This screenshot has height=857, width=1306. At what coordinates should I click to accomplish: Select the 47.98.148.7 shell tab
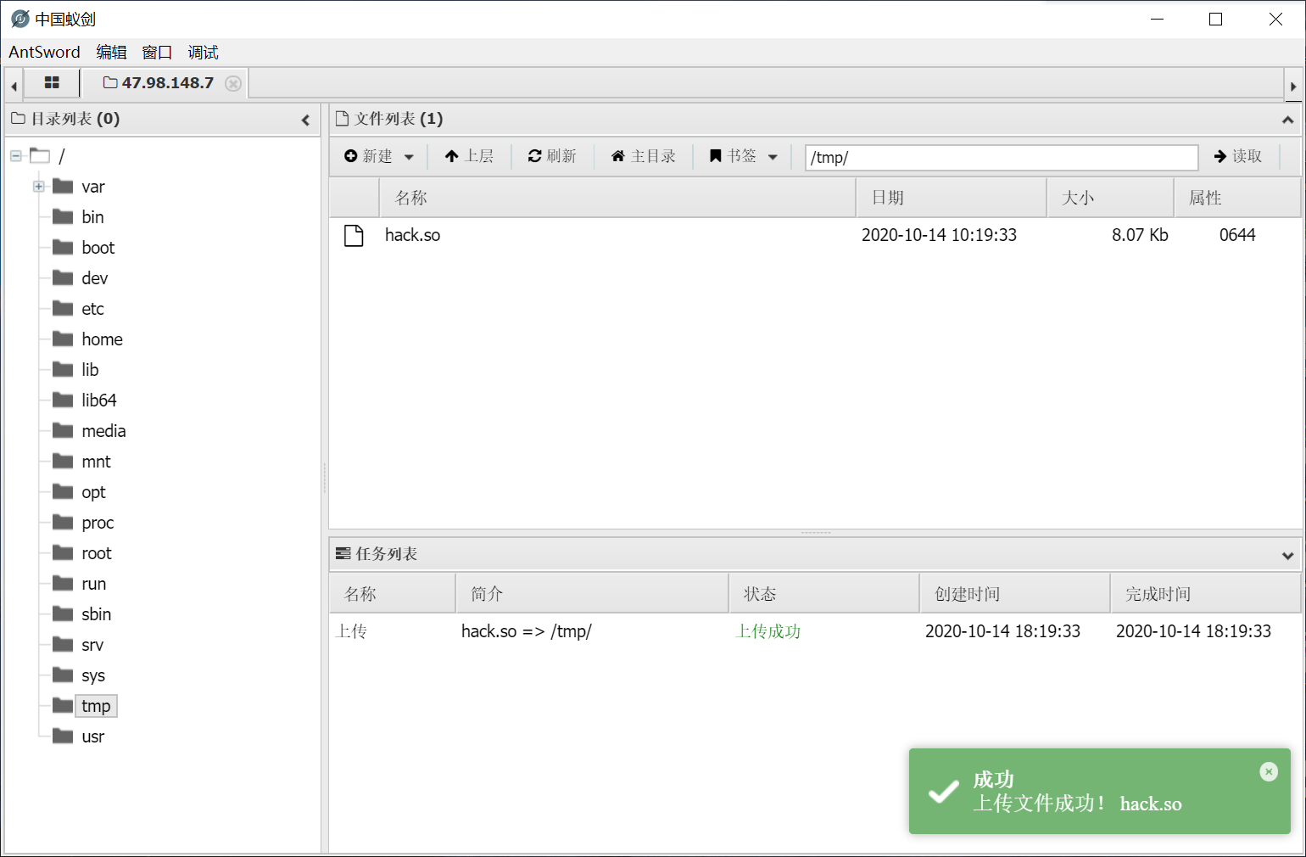coord(167,82)
